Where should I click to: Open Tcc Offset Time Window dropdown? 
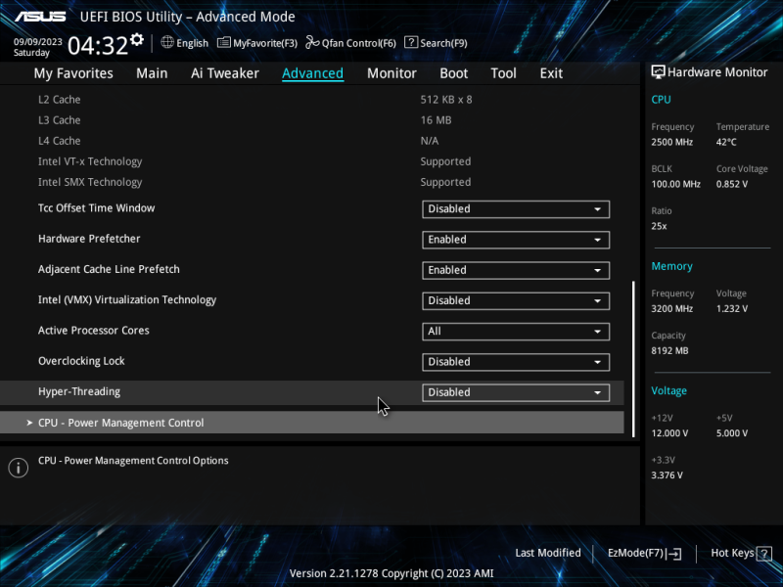click(516, 209)
